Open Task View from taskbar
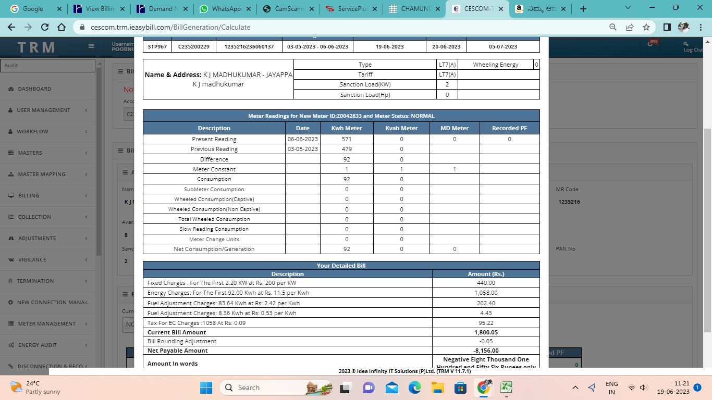Viewport: 712px width, 400px height. (x=345, y=387)
